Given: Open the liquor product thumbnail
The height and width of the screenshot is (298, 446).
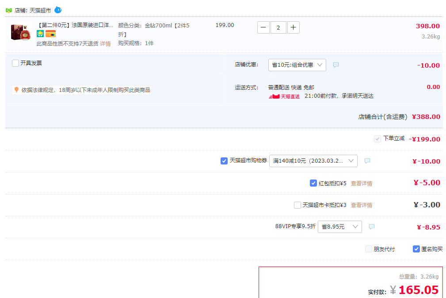Looking at the screenshot, I should pos(20,32).
